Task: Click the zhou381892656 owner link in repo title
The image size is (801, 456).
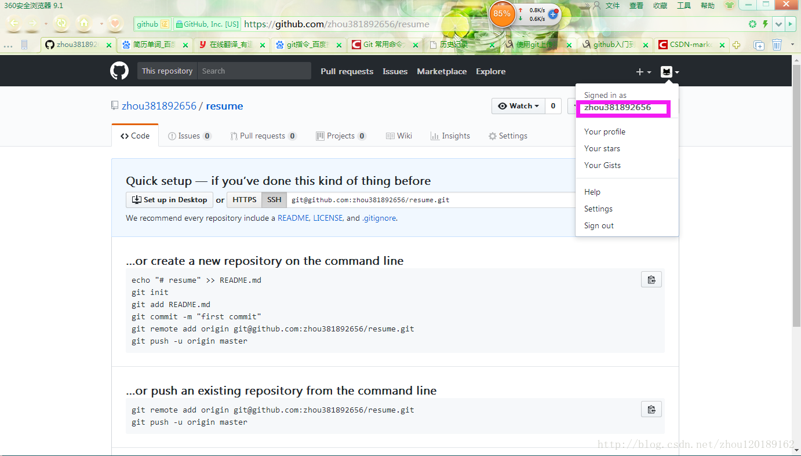Action: point(159,106)
